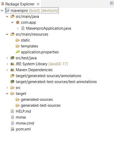The image size is (114, 149).
Task: Click the pom.xml Maven file icon
Action: pos(12,129)
